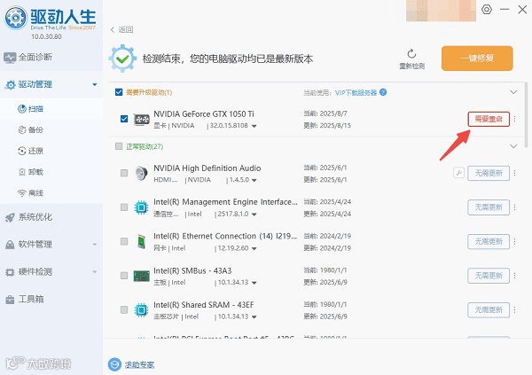The height and width of the screenshot is (375, 532).
Task: Open more options for Management Engine row
Action: pos(514,207)
